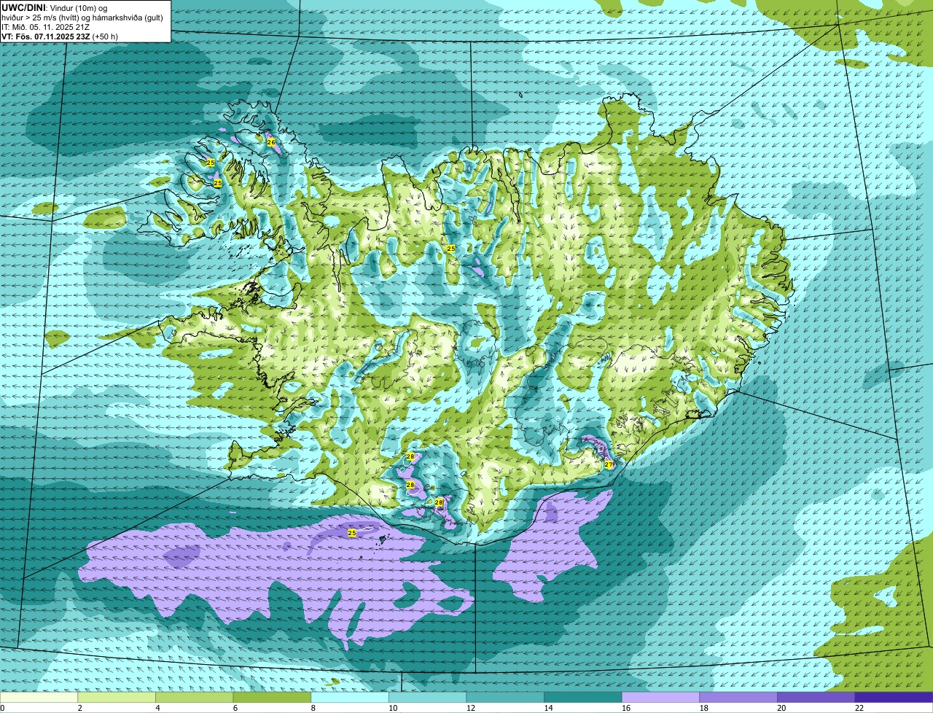
Task: Click the 27 gust label on the southeast coast
Action: tap(609, 464)
